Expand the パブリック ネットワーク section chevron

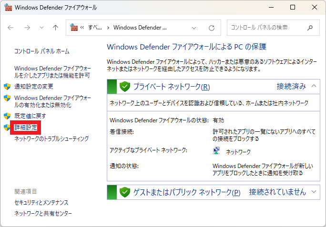[314, 192]
